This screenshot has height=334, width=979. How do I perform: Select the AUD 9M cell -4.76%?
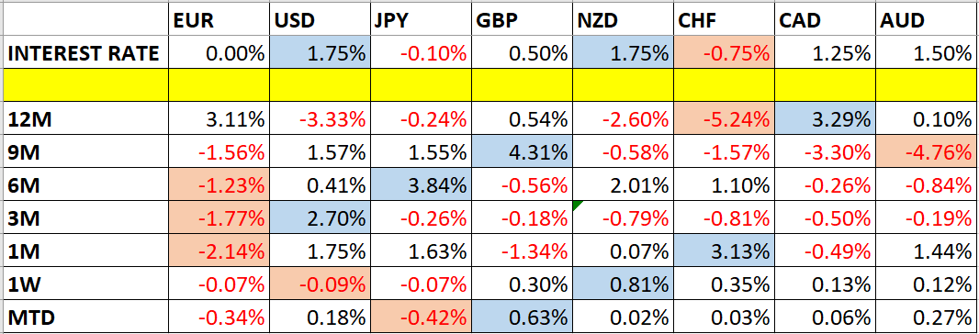[x=926, y=151]
